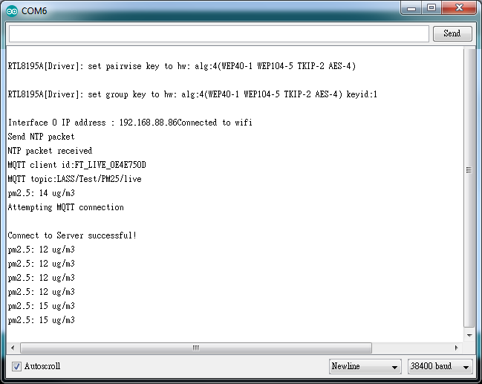Viewport: 482px width, 384px height.
Task: Click the Arduino logo icon in title bar
Action: click(12, 11)
